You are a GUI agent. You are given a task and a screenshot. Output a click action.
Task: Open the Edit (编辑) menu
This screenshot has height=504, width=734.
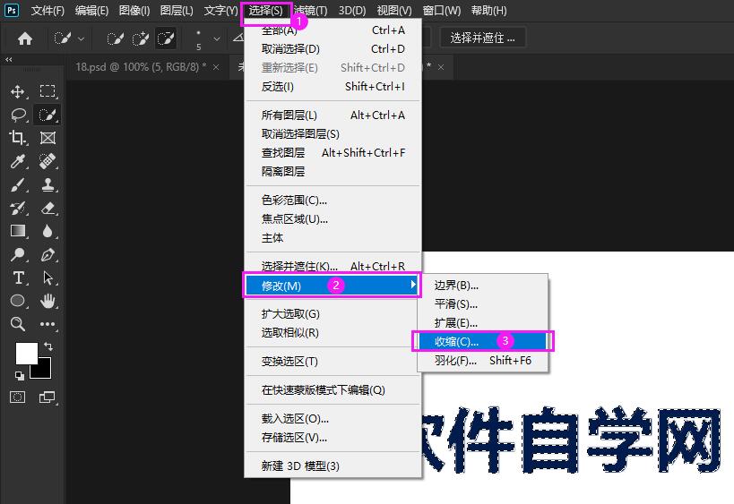[91, 10]
